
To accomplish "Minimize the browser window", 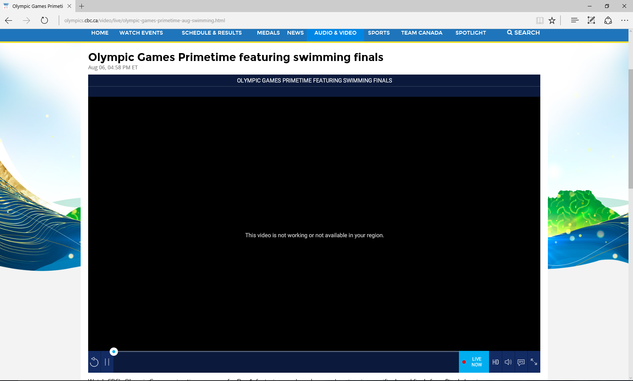I will (589, 6).
